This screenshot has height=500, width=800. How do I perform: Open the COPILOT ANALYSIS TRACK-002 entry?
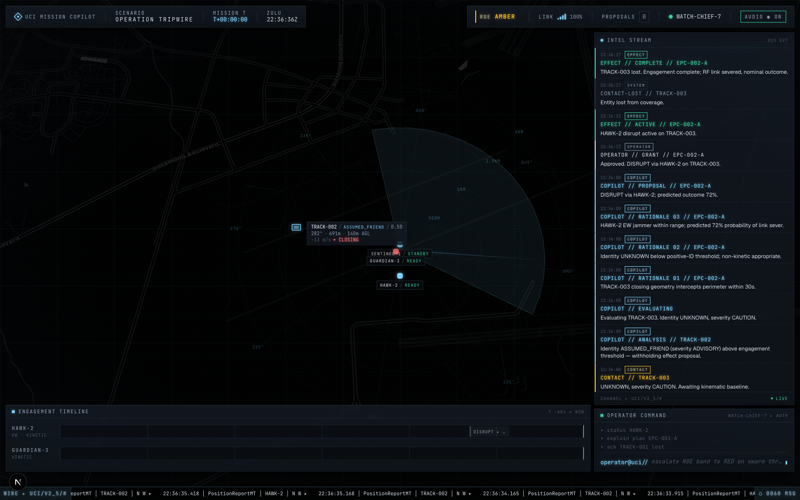[x=694, y=344]
